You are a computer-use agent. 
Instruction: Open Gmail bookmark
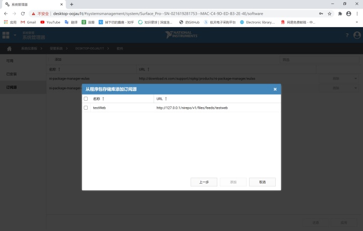(x=28, y=22)
